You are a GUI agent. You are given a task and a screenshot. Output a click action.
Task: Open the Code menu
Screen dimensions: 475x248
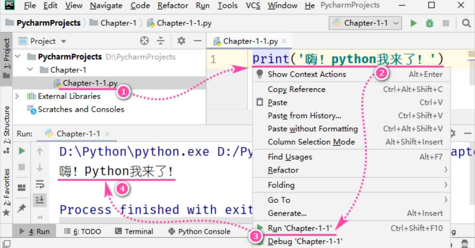coord(140,5)
